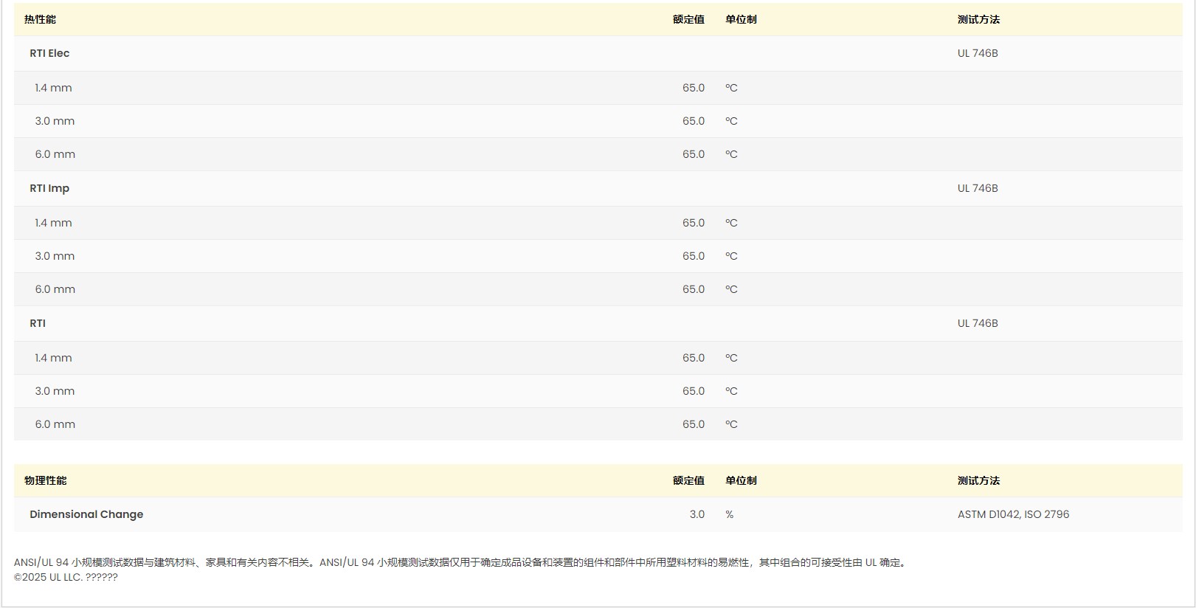
Task: Click the 热性能 table header
Action: click(40, 20)
